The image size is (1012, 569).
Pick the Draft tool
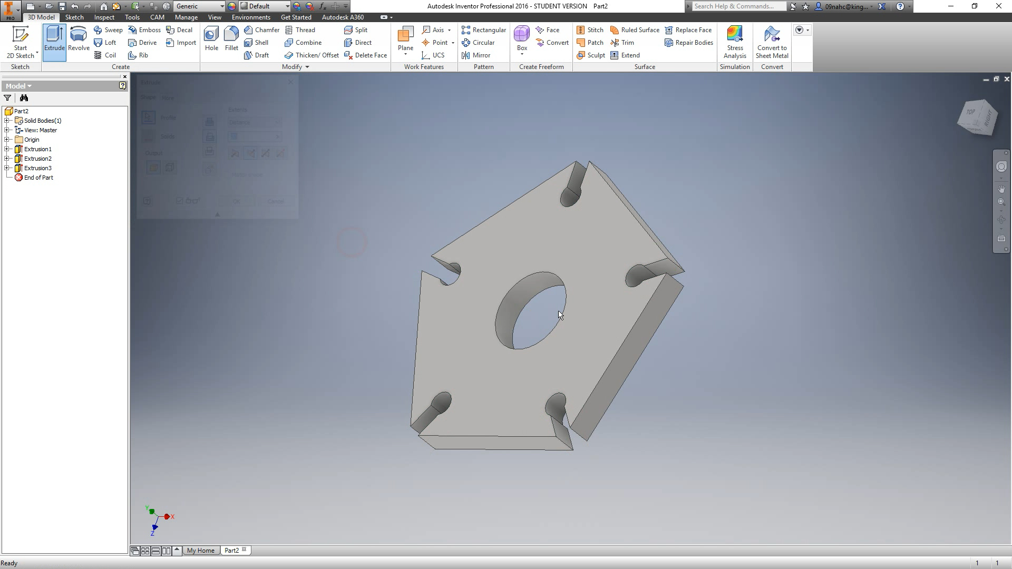(257, 55)
